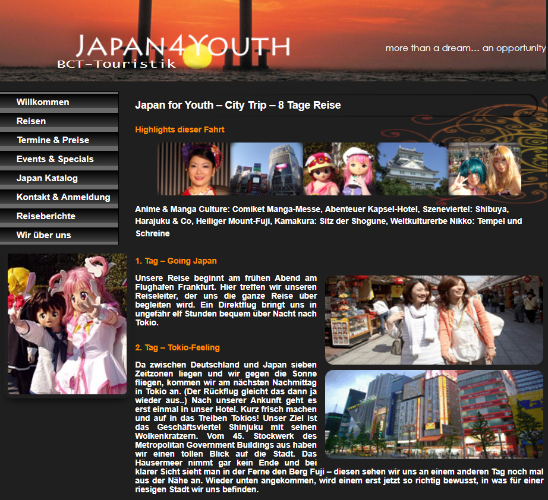Click the 'Highlights dieser Fahrt' heading
Screen dimensions: 548x500
pyautogui.click(x=179, y=129)
